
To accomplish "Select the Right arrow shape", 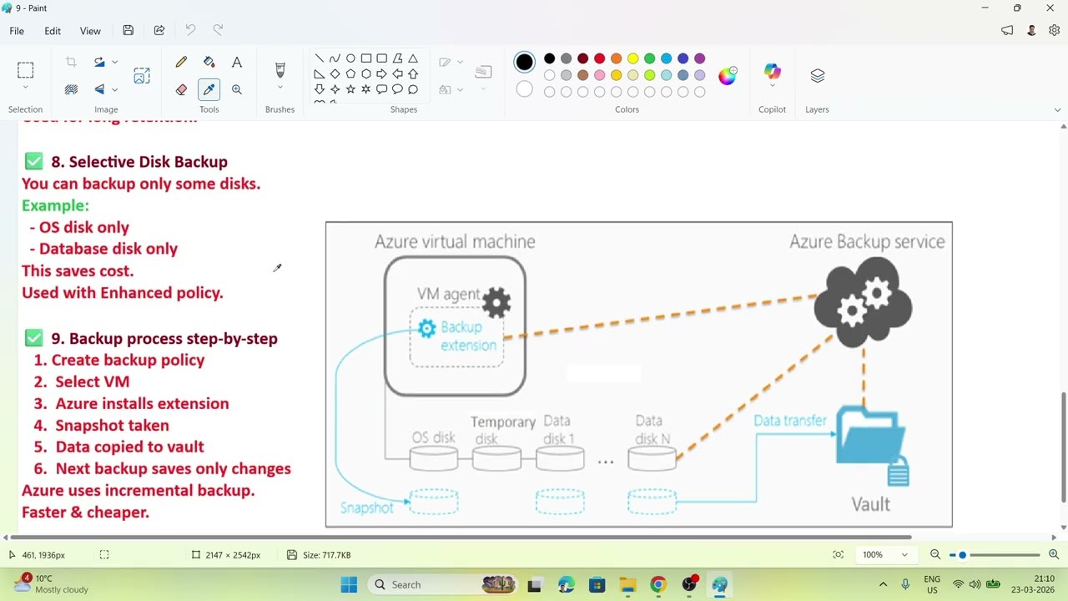I will pyautogui.click(x=381, y=74).
